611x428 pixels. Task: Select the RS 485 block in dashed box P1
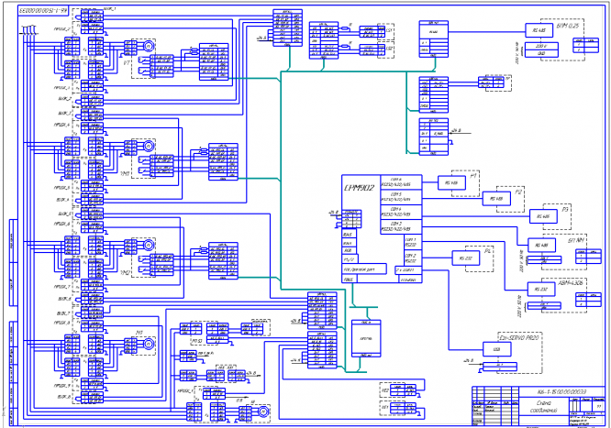[451, 182]
